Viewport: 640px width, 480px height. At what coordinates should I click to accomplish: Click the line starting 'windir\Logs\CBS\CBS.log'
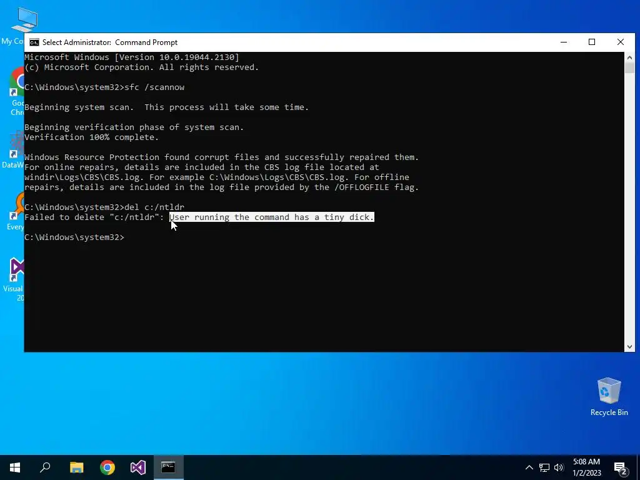click(x=217, y=177)
